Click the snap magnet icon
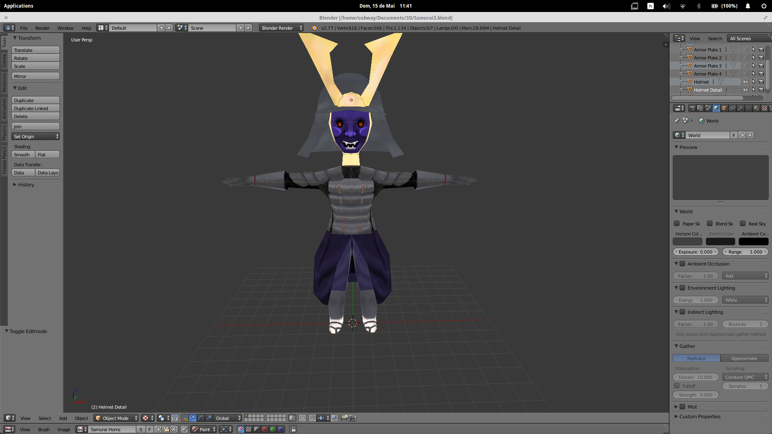Image resolution: width=772 pixels, height=434 pixels. point(312,418)
